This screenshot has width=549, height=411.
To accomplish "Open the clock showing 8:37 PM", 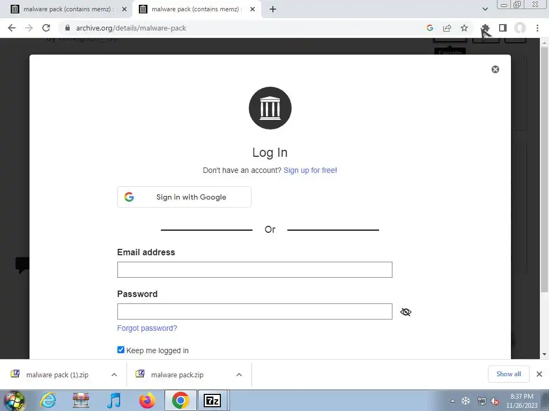I will (522, 401).
